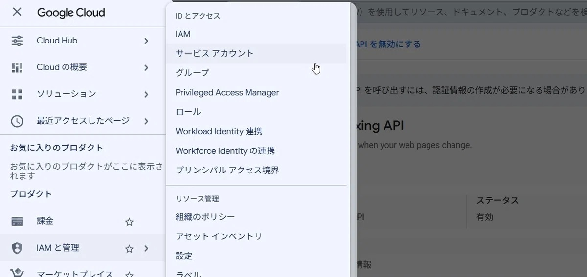Click the ソリューション grid icon
Screen dimensions: 587x277
(x=17, y=94)
